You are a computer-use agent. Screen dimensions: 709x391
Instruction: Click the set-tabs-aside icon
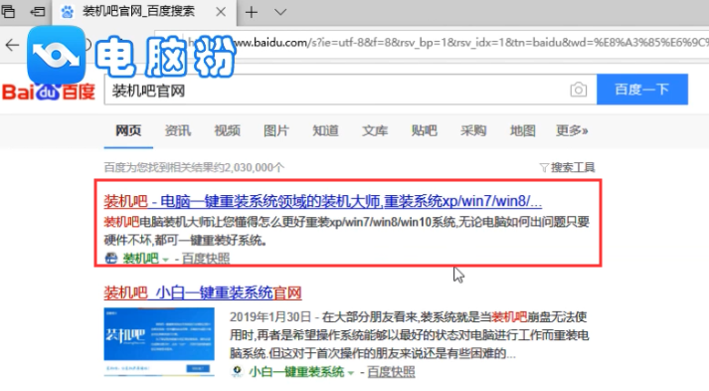pyautogui.click(x=37, y=11)
